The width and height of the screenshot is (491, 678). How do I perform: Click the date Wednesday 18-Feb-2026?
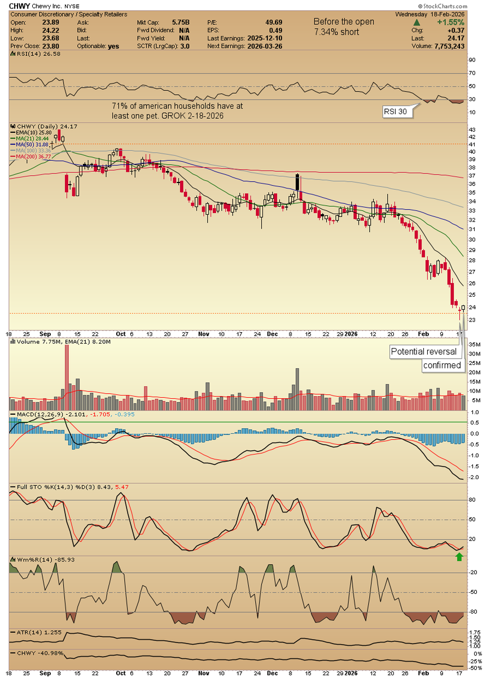[431, 14]
